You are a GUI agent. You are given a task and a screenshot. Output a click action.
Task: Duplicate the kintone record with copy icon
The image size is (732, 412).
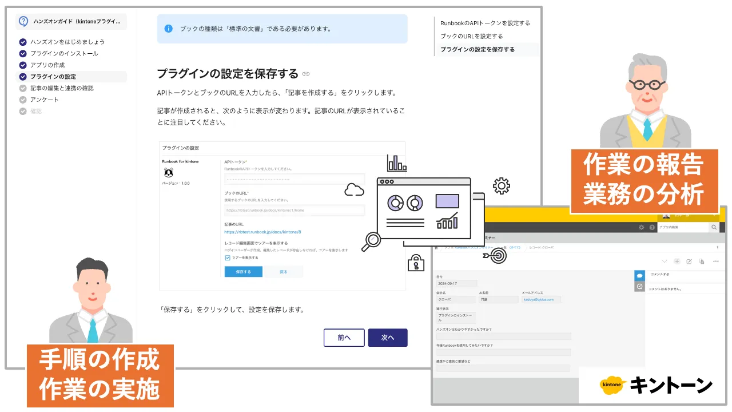pos(702,262)
